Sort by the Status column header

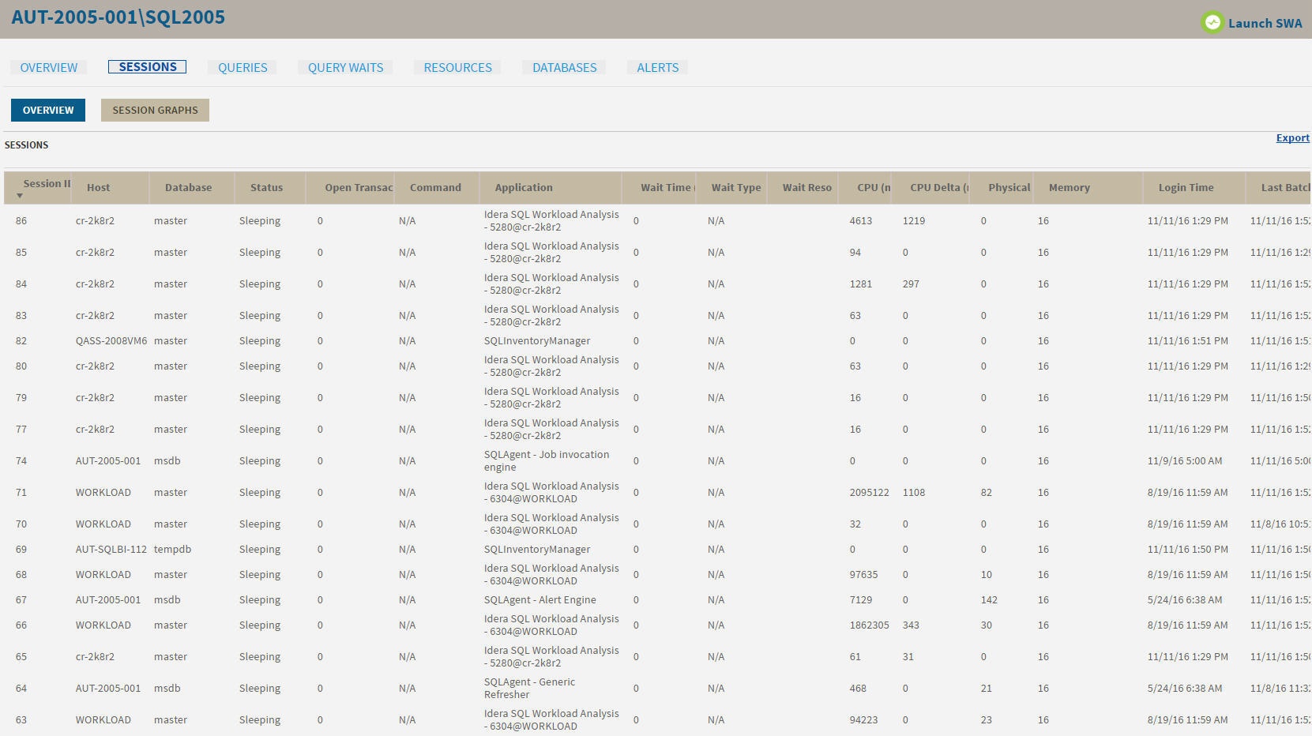click(x=266, y=188)
